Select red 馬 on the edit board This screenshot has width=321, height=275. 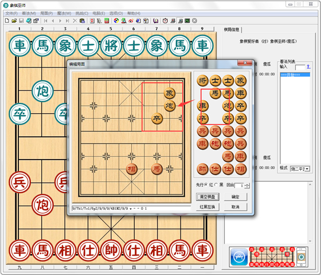(x=157, y=169)
